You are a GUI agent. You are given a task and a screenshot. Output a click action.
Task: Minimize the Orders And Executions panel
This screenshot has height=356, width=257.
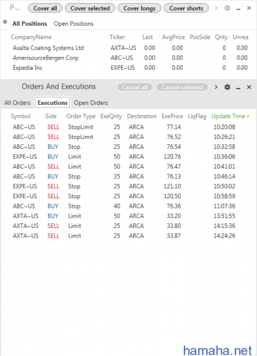pyautogui.click(x=238, y=88)
